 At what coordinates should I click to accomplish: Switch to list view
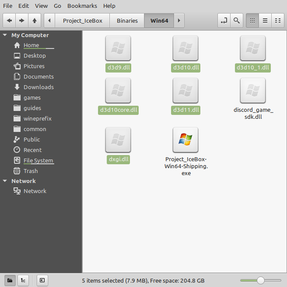click(265, 21)
